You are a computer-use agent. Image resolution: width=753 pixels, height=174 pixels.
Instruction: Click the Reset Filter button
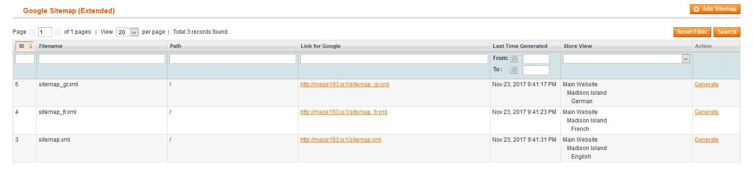pos(692,32)
